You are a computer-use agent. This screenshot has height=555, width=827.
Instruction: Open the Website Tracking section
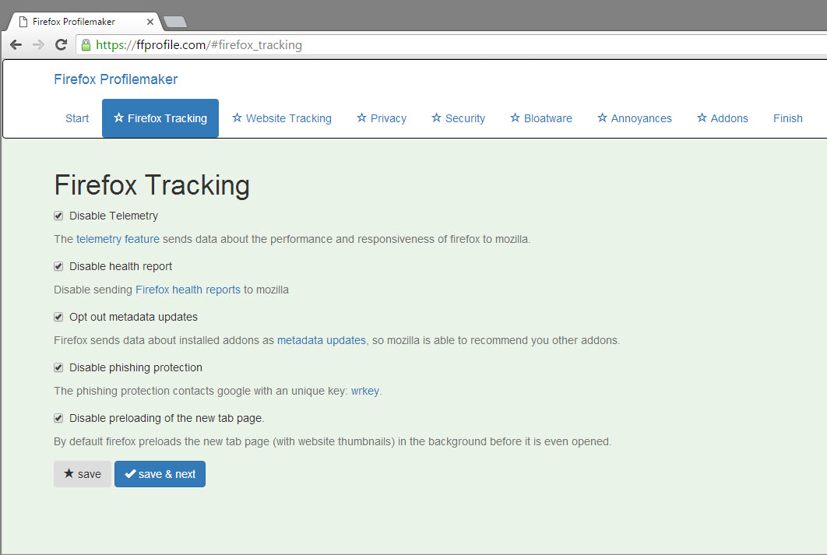tap(282, 118)
